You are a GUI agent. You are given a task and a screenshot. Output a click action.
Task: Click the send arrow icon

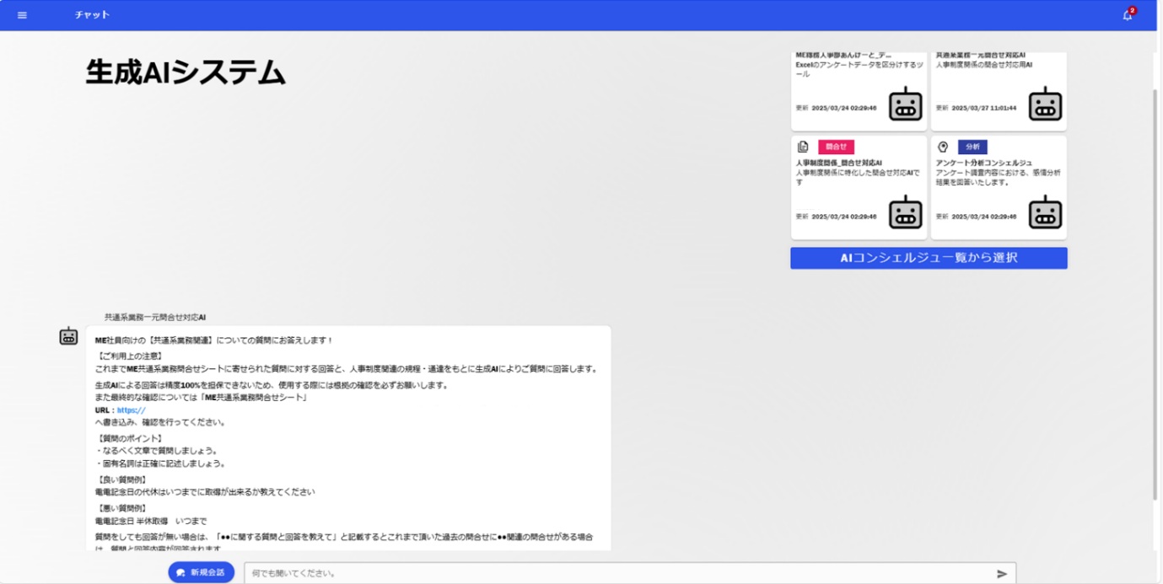pos(1002,574)
